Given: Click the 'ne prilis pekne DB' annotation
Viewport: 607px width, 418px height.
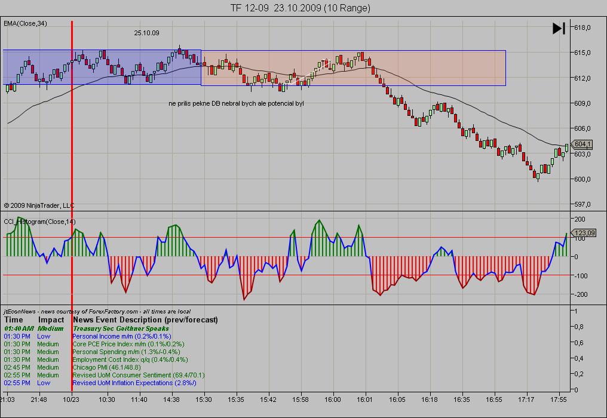Looking at the screenshot, I should click(236, 103).
